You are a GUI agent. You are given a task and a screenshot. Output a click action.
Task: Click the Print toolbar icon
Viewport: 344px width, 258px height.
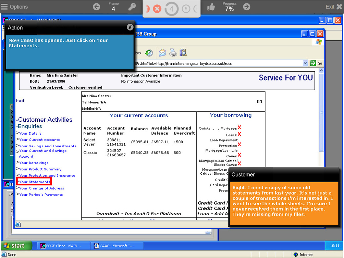coord(173,53)
